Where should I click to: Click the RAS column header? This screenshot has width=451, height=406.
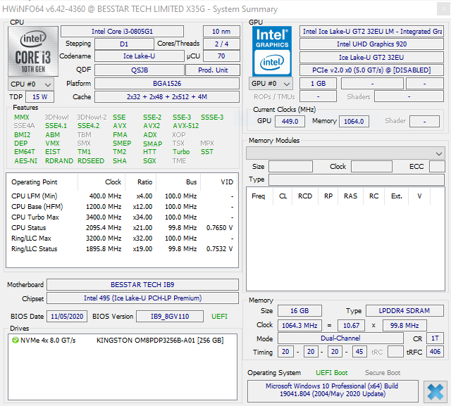[350, 196]
